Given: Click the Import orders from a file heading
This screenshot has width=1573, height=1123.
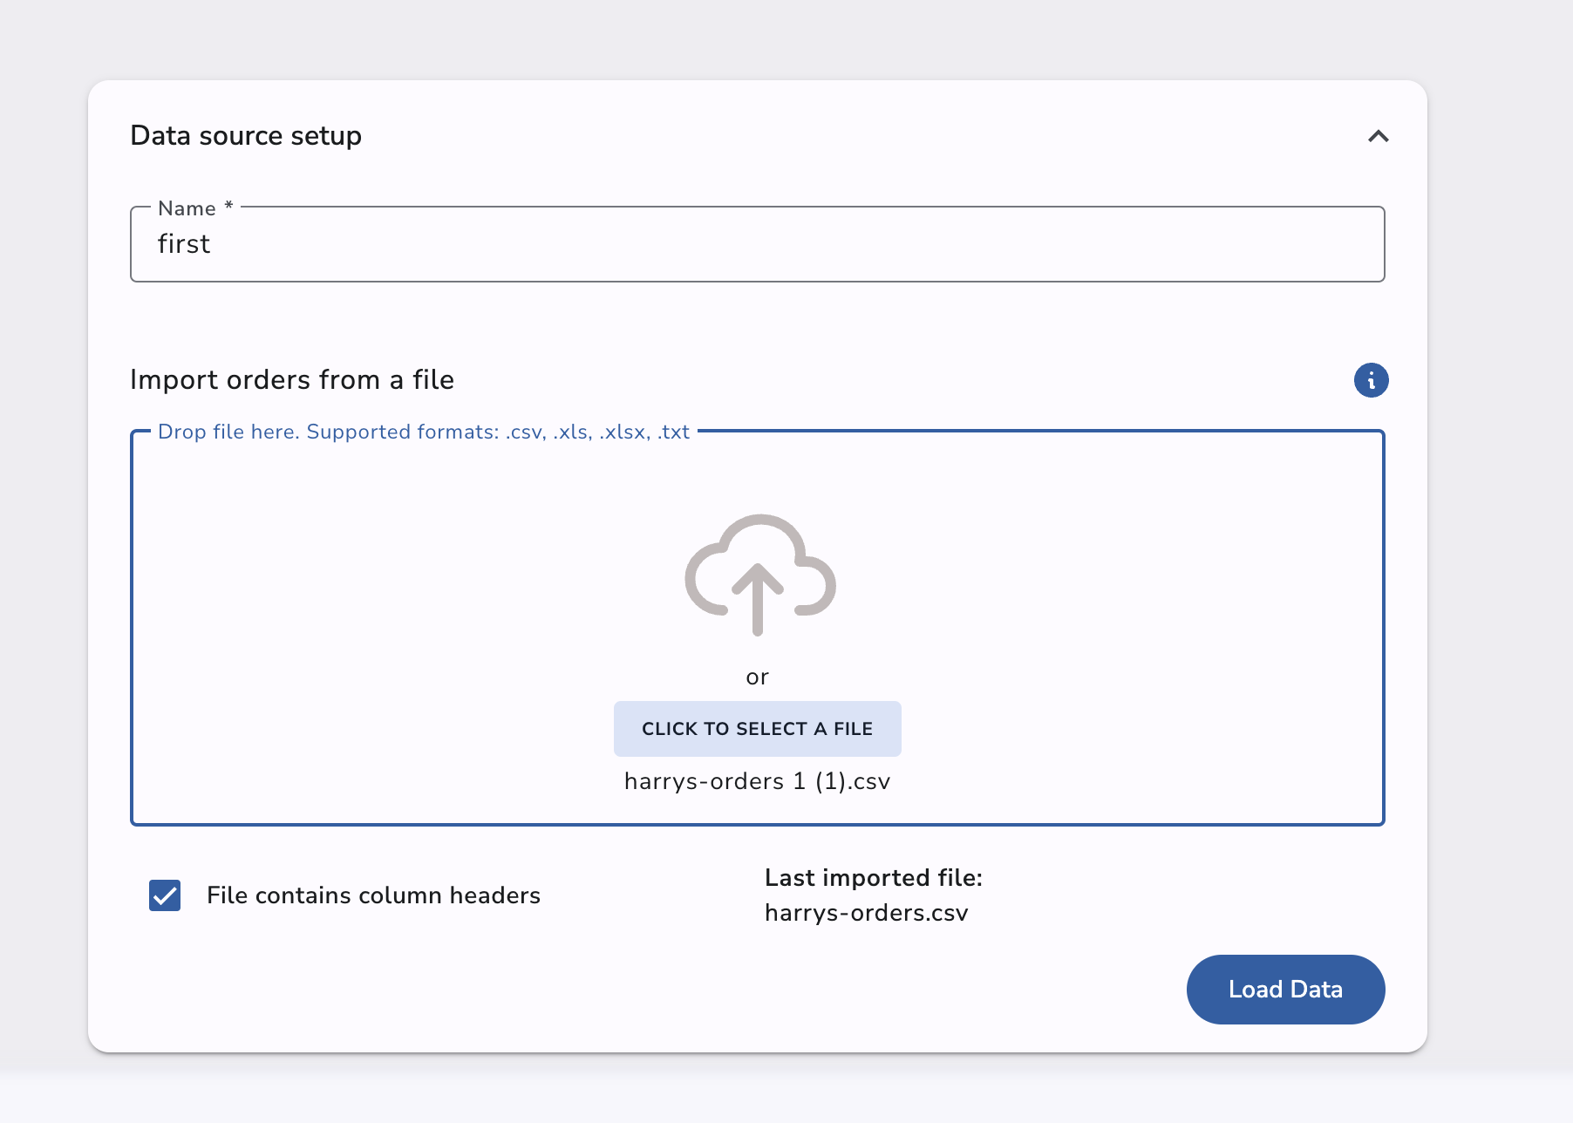Looking at the screenshot, I should (x=292, y=380).
